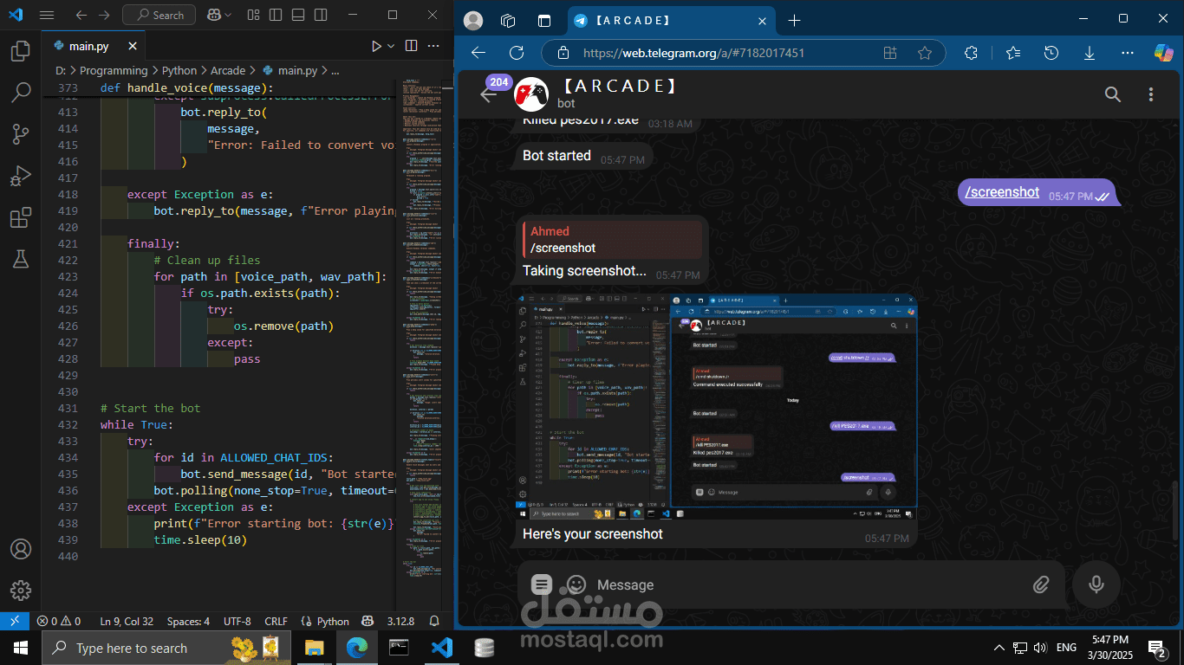Click Ln 9, Col 32 indicator

click(x=127, y=621)
